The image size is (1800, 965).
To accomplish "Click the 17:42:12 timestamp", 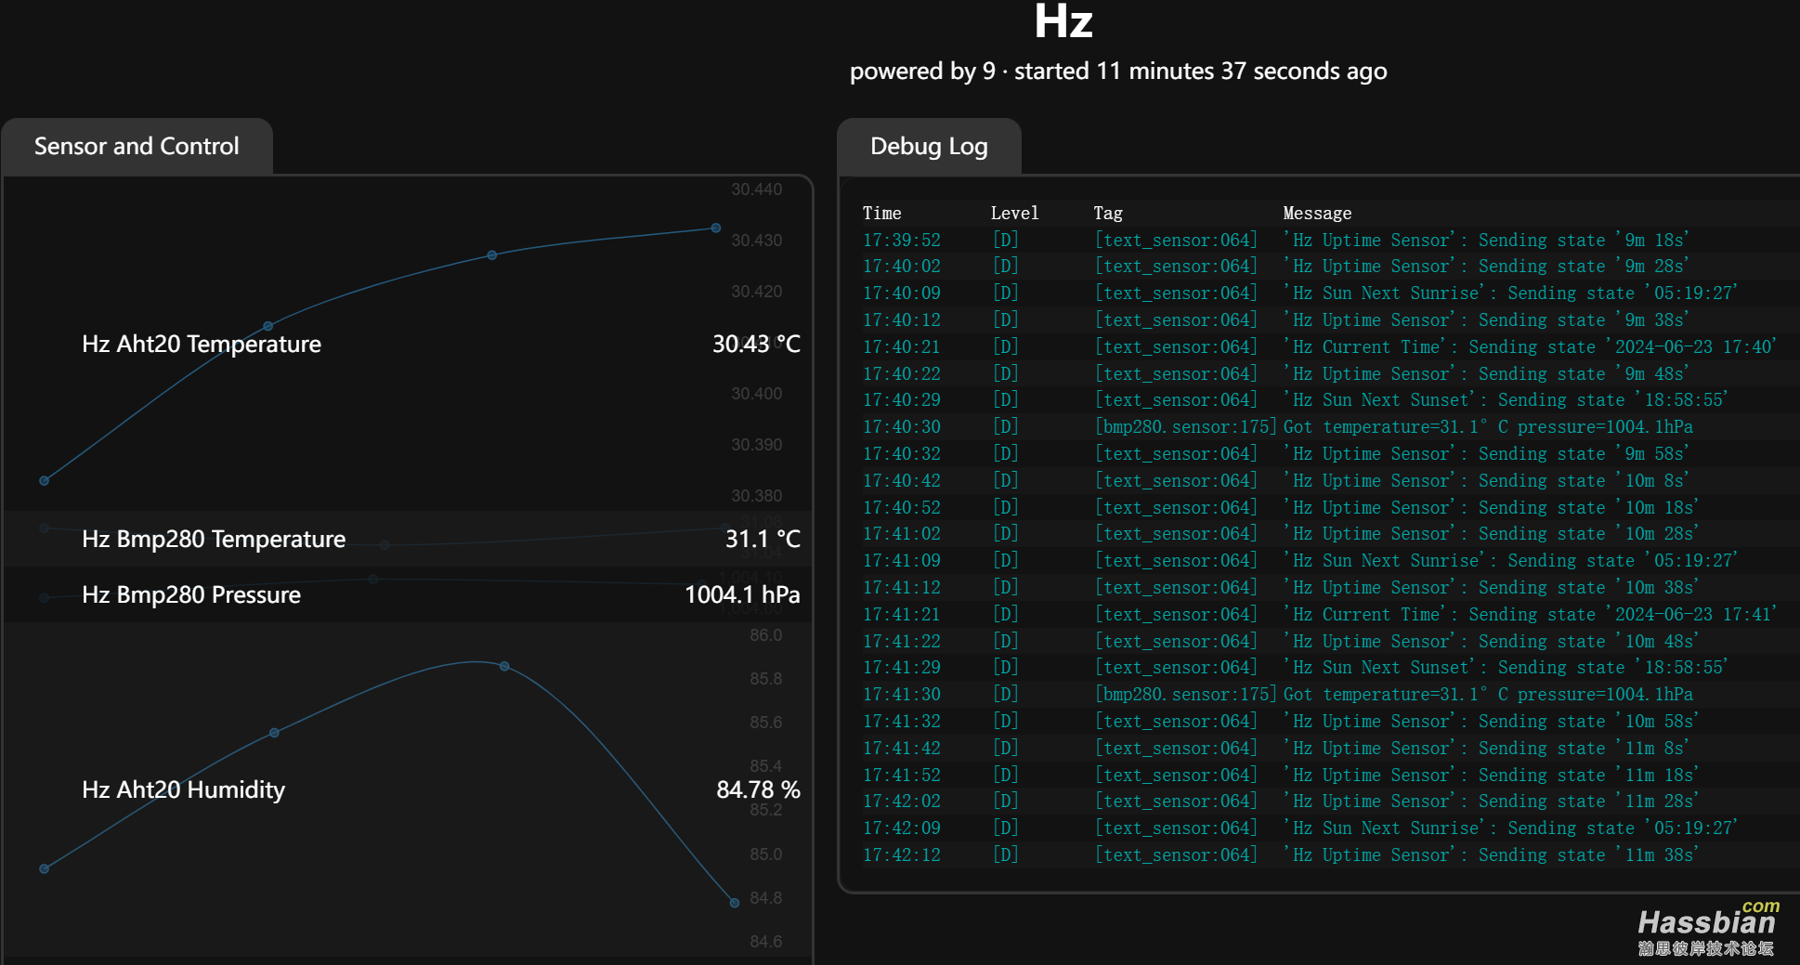I will click(902, 855).
